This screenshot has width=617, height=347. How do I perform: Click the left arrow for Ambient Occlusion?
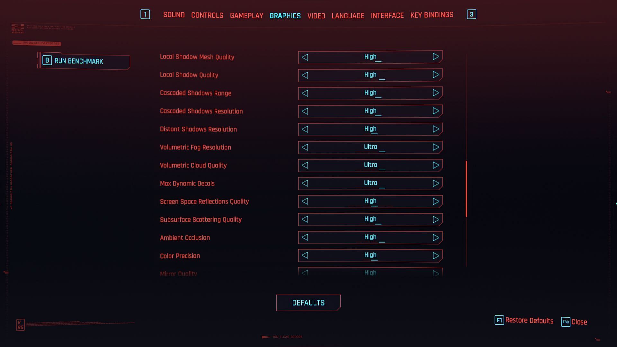(x=305, y=237)
